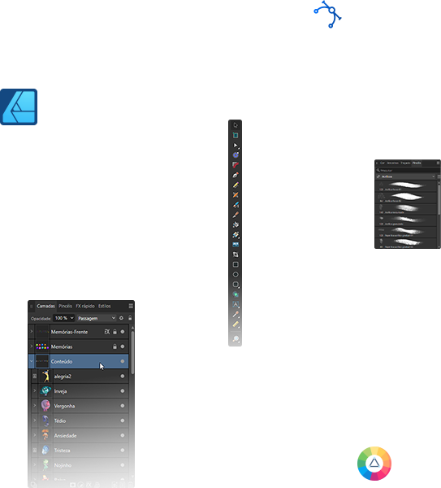Image resolution: width=441 pixels, height=488 pixels.
Task: Expand the Memórias-Frente layer group
Action: tap(32, 332)
